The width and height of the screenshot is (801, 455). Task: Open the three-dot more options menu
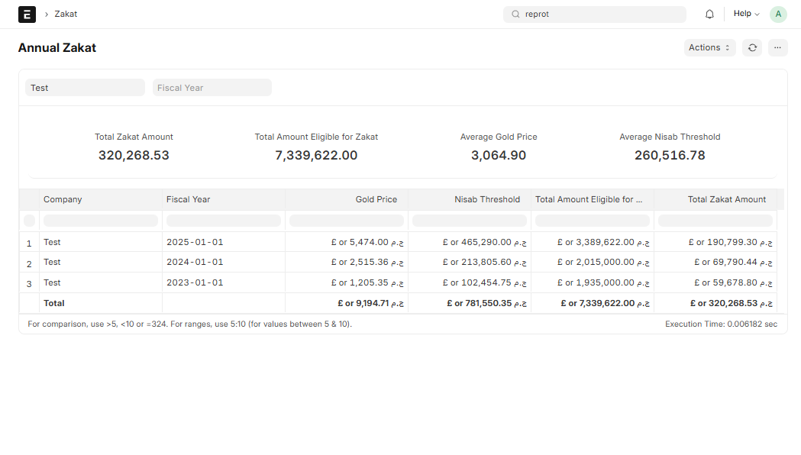click(x=777, y=48)
